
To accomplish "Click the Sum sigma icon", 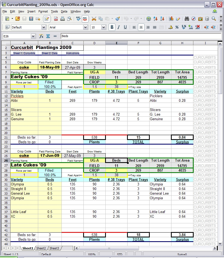I will tap(48, 36).
